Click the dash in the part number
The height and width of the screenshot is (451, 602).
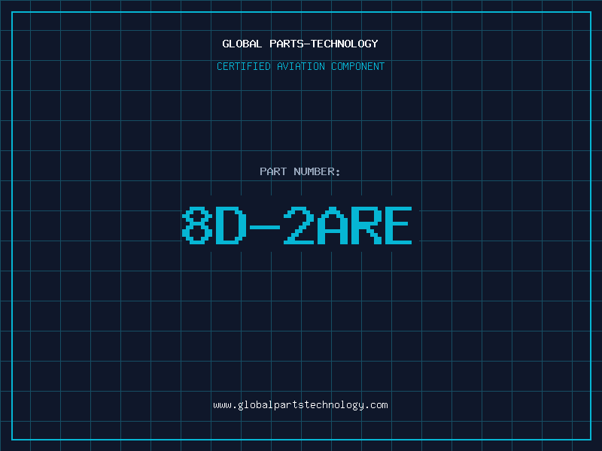click(263, 225)
